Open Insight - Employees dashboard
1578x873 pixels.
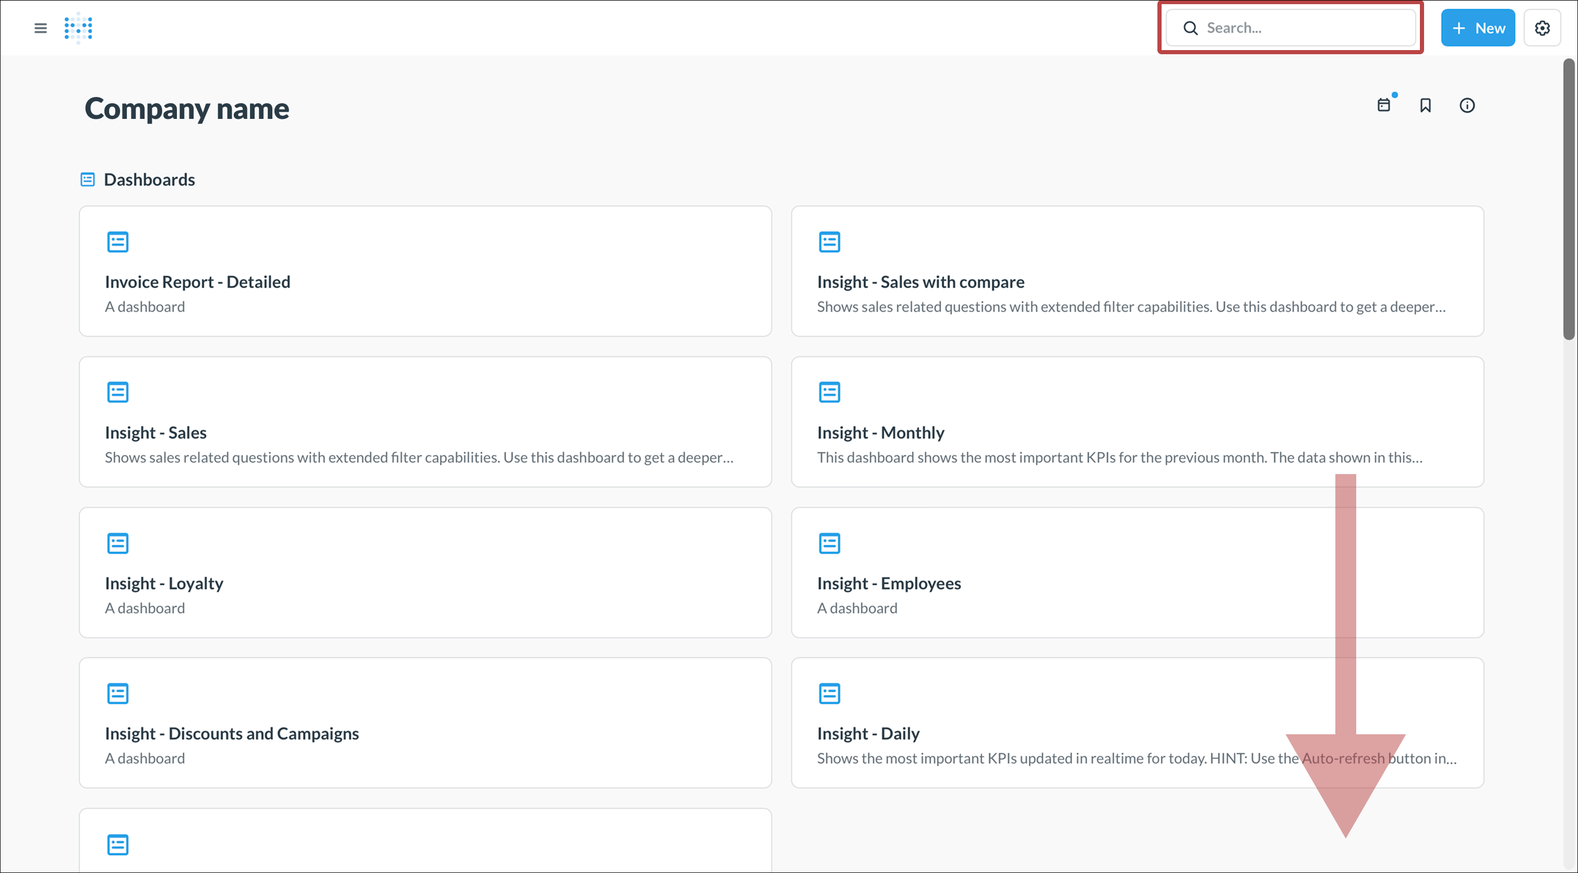(x=889, y=583)
